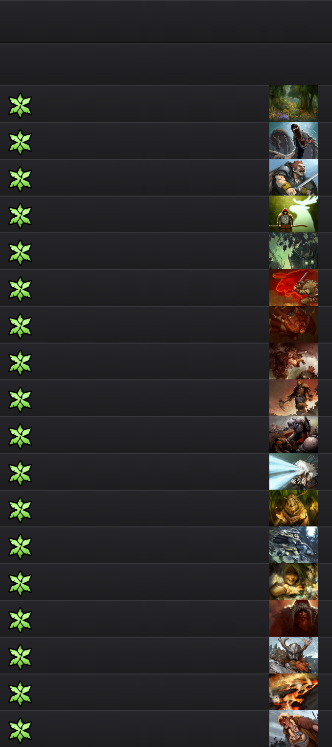
Task: Select leaf icon in the screaming blond warrior row
Action: [x=20, y=730]
